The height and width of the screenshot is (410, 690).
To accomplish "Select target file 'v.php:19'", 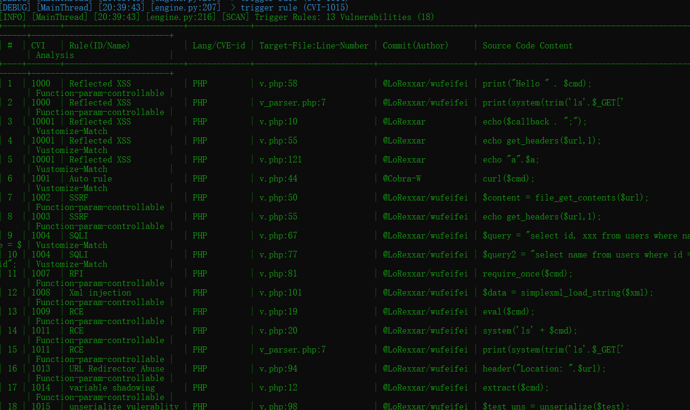I will point(278,312).
